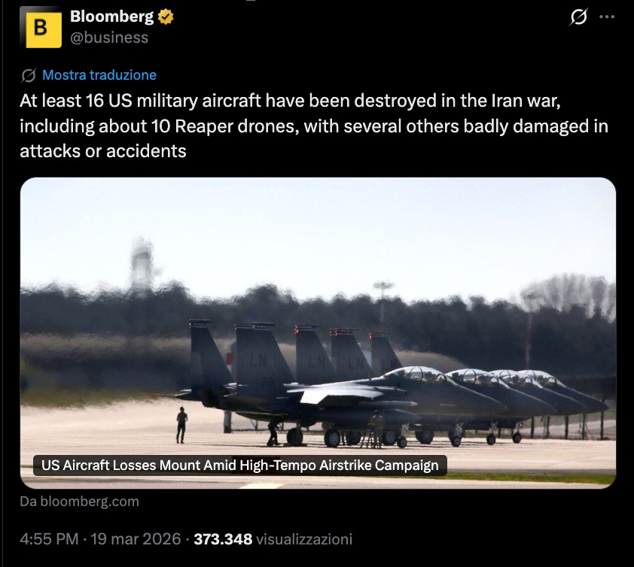Open the Bloomberg display name link
The width and height of the screenshot is (634, 567).
coord(111,17)
